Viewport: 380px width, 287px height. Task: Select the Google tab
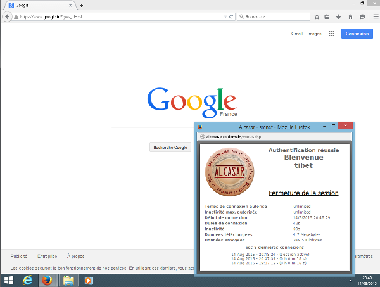(x=39, y=5)
